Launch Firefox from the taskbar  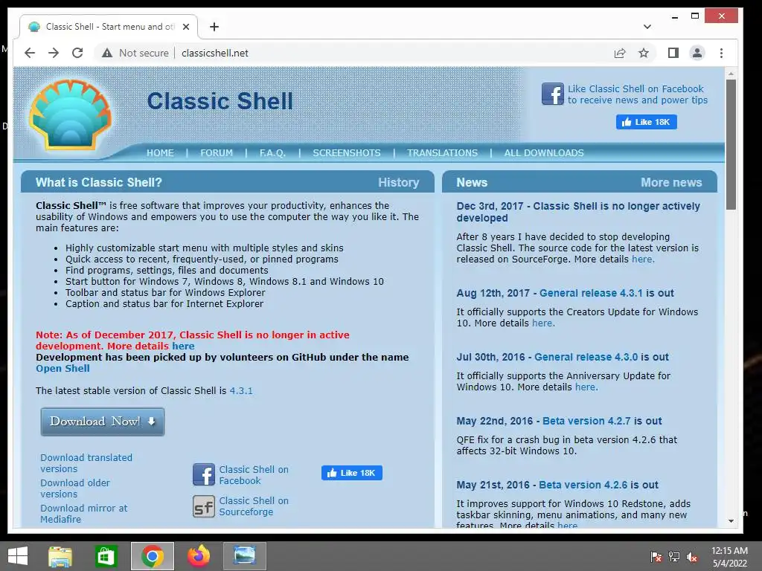coord(198,556)
